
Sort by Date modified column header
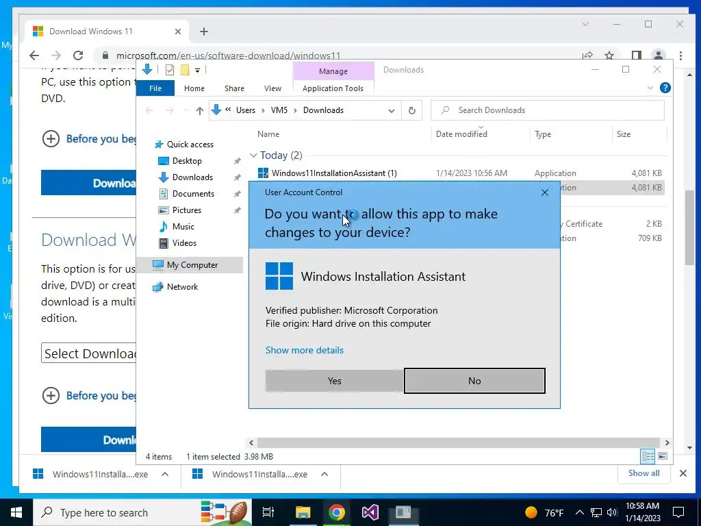tap(461, 134)
